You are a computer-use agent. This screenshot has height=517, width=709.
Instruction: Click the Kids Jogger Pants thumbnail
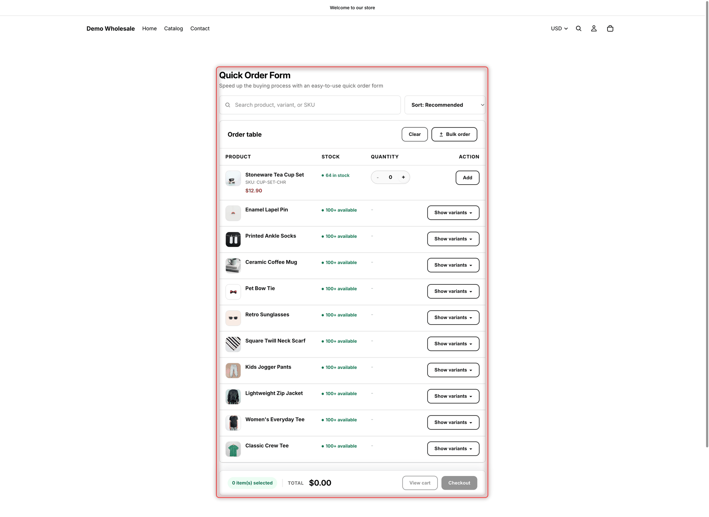click(233, 370)
